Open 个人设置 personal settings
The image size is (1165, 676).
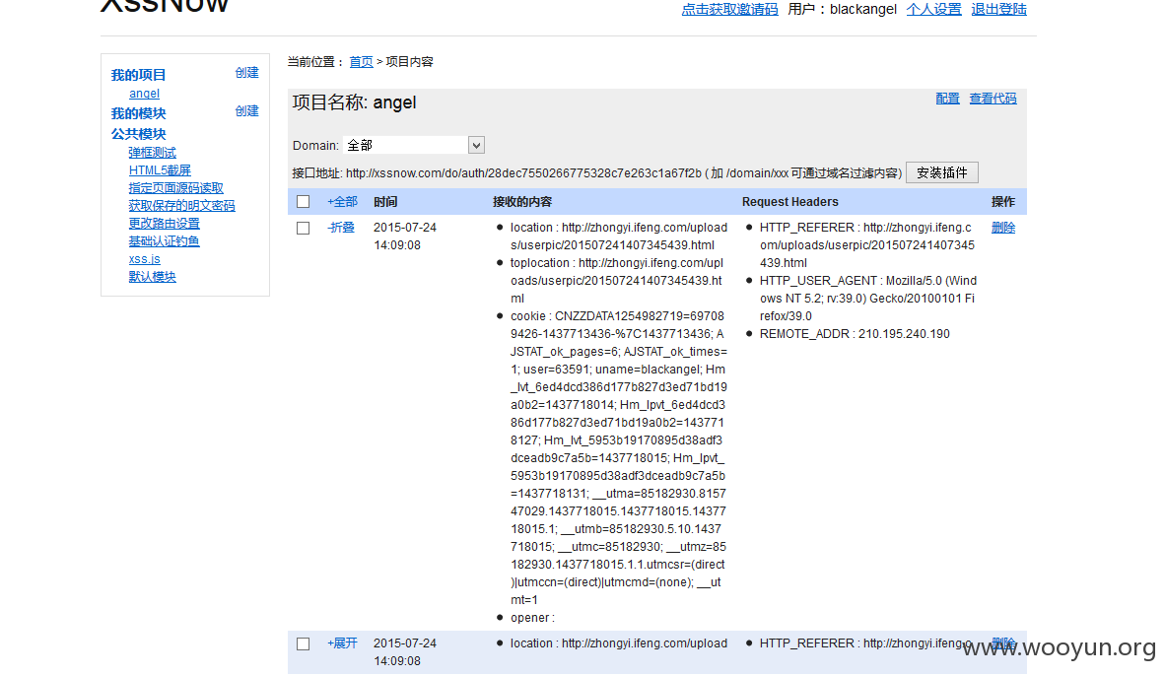point(934,10)
